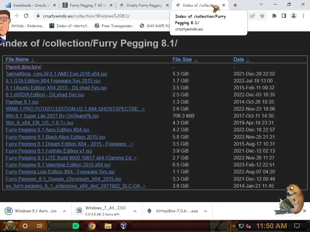This screenshot has width=310, height=232.
Task: Open File Explorer from taskbar
Action: [x=108, y=226]
